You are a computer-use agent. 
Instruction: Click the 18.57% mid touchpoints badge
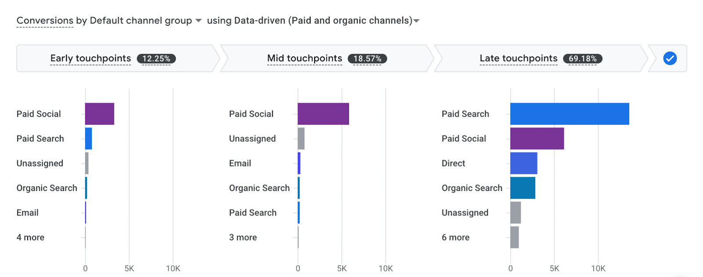pos(367,58)
